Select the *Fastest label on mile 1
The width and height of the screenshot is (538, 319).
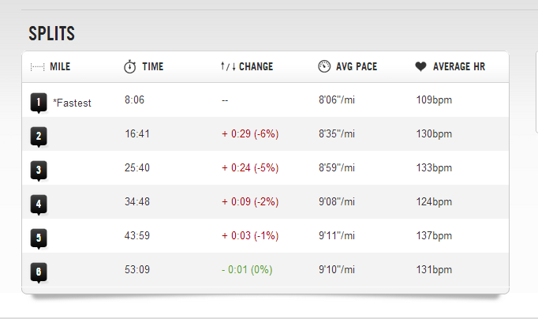[x=72, y=103]
